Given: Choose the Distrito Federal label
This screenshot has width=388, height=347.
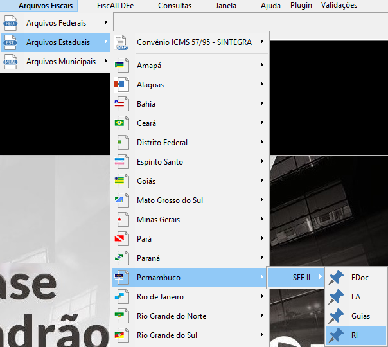Looking at the screenshot, I should click(162, 143).
